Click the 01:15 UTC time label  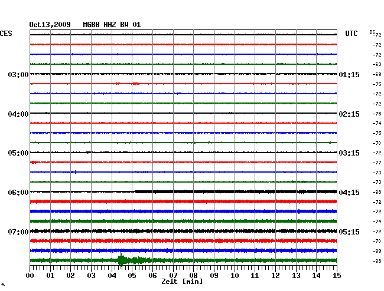coord(349,74)
